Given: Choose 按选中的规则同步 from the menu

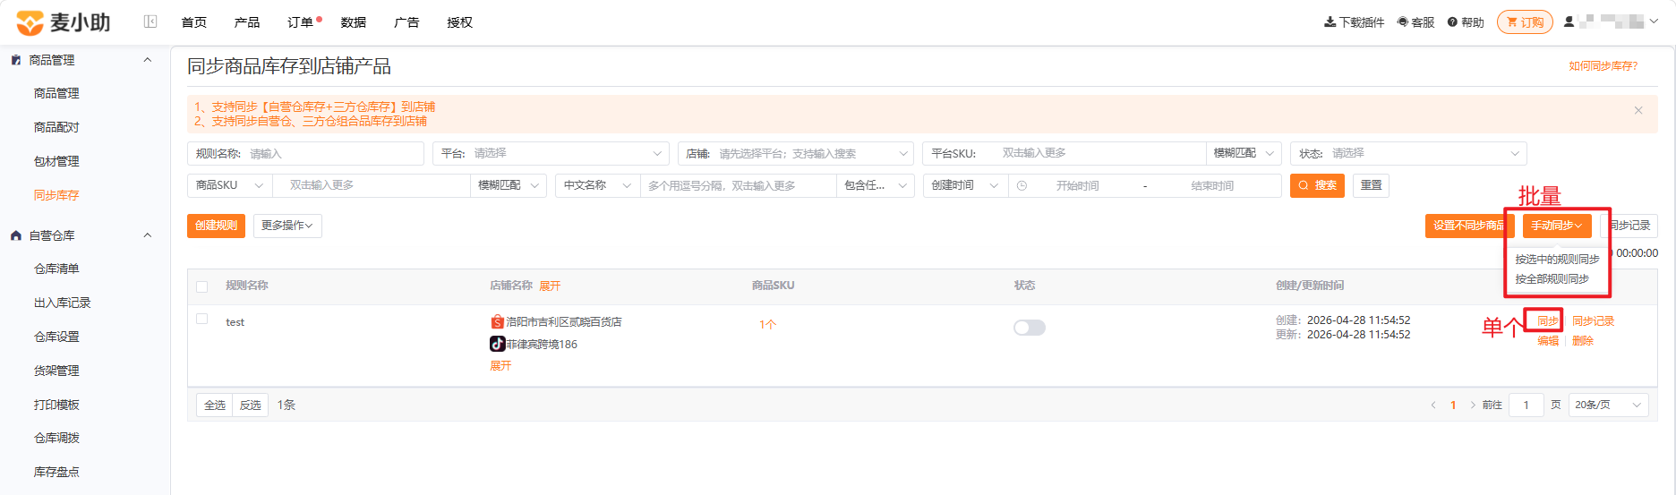Looking at the screenshot, I should pyautogui.click(x=1557, y=260).
